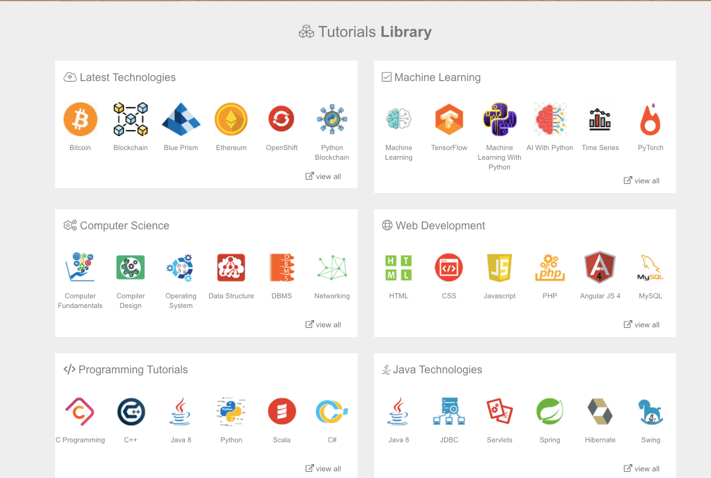
Task: Open the TensorFlow icon
Action: point(449,119)
